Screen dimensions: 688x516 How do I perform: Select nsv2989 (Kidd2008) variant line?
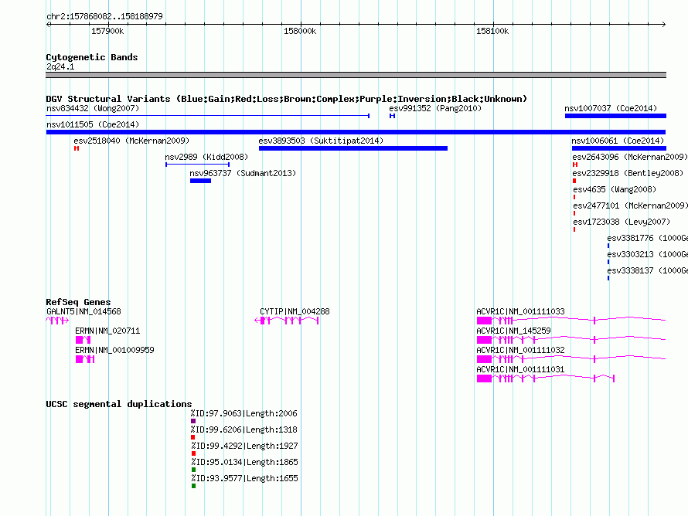click(x=197, y=165)
